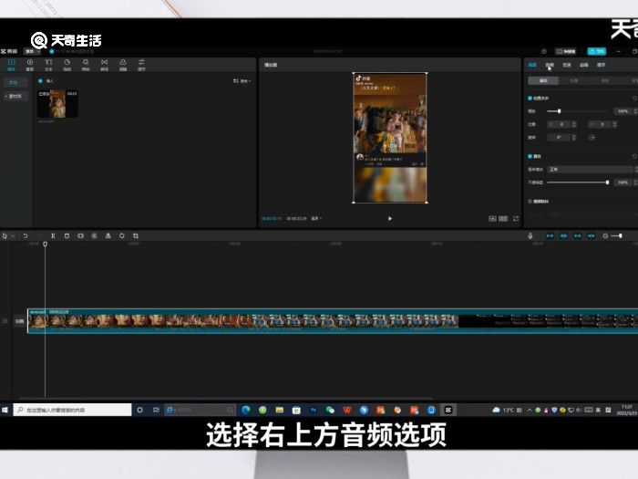Click the reverse playback icon in timeline toolbar
The width and height of the screenshot is (638, 479).
click(95, 235)
